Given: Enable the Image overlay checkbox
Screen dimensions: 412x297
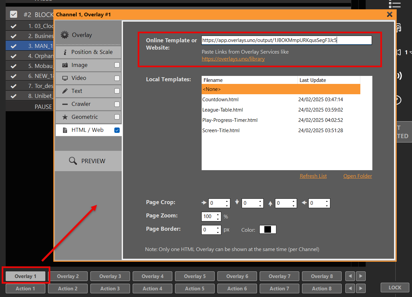Looking at the screenshot, I should (x=117, y=65).
